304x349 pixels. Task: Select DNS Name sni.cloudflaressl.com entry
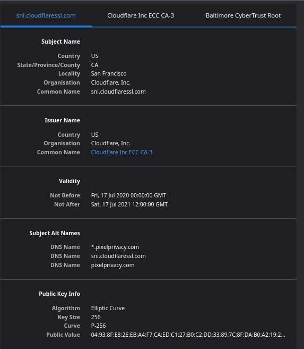[118, 256]
